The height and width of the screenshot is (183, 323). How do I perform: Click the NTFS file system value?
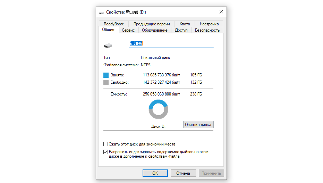click(x=146, y=65)
